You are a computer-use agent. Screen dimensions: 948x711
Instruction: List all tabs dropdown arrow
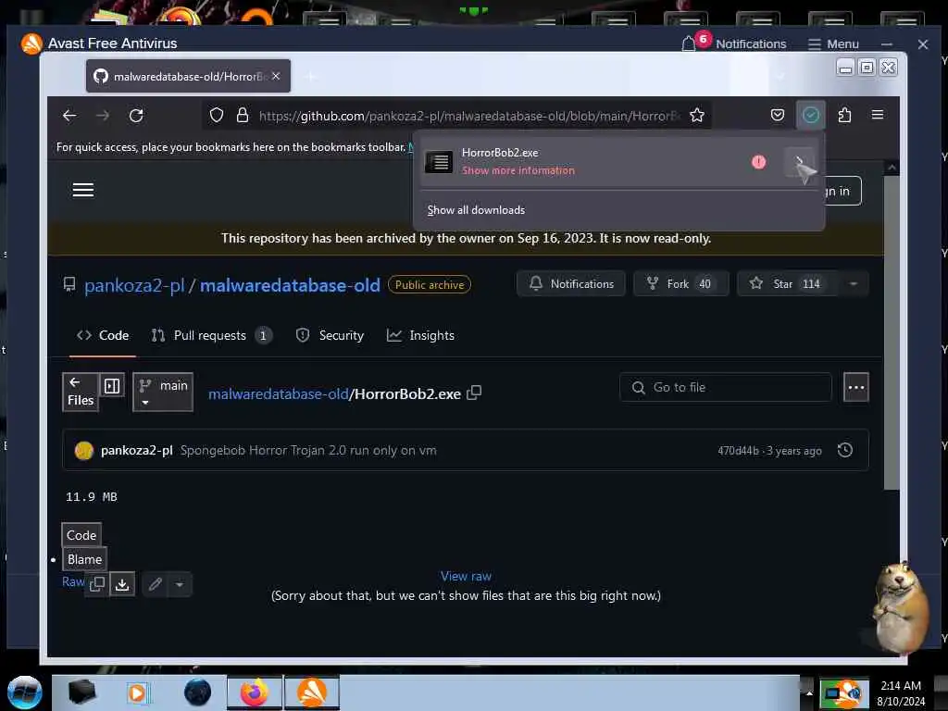pyautogui.click(x=780, y=77)
